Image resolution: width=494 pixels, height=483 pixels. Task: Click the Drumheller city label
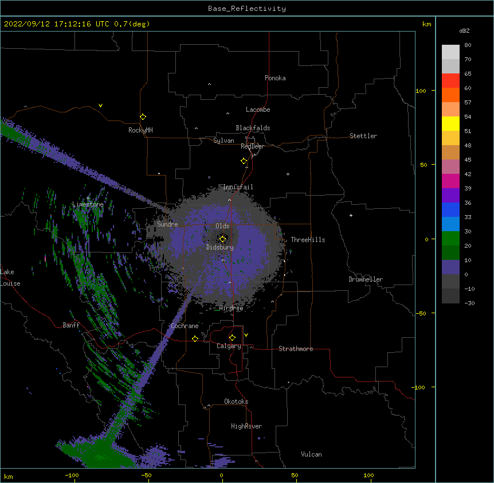coord(366,279)
